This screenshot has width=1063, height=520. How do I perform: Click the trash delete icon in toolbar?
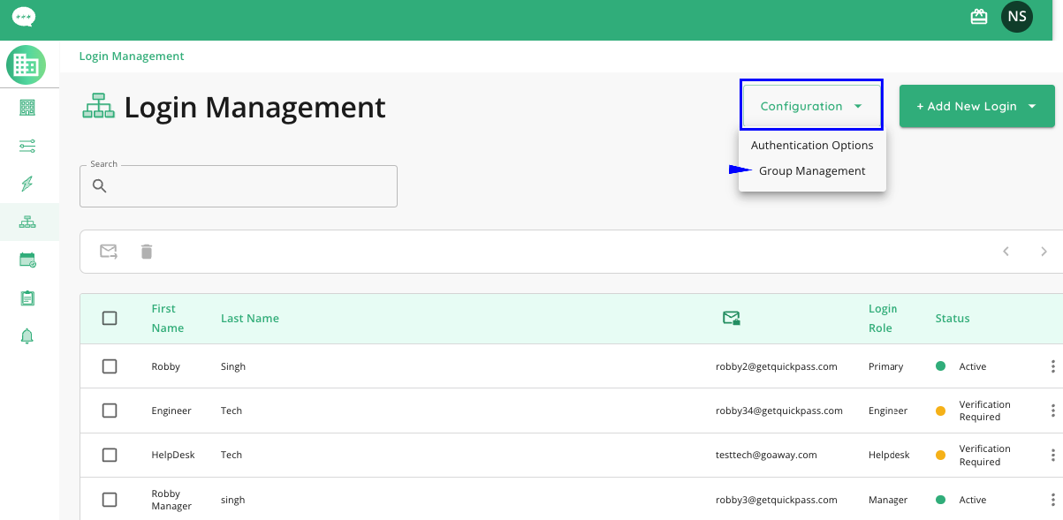(147, 252)
